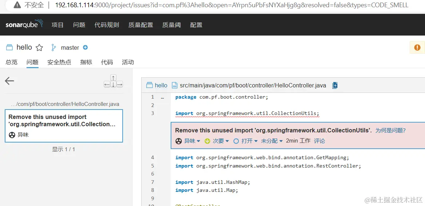Switch to the 指标 tab
This screenshot has width=425, height=206.
(x=86, y=62)
